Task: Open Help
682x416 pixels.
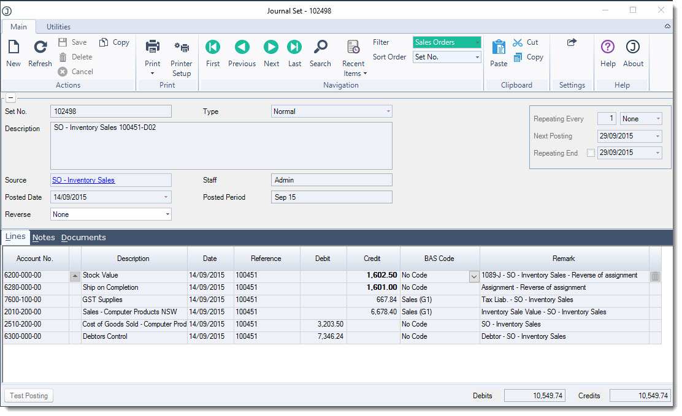Action: point(608,53)
